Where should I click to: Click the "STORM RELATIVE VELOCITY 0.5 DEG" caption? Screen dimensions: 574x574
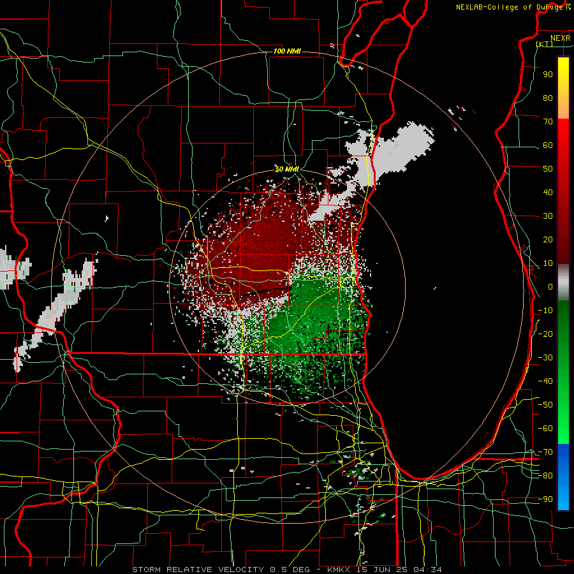[221, 570]
